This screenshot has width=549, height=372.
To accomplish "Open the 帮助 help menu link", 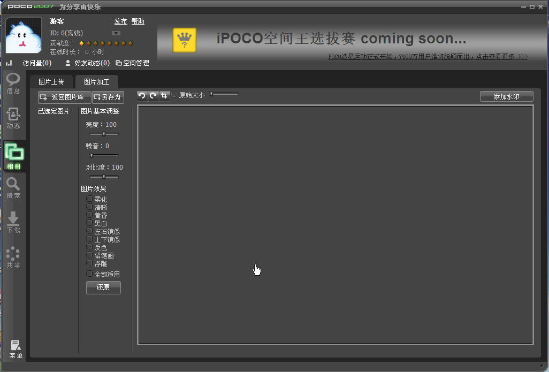I will (138, 21).
